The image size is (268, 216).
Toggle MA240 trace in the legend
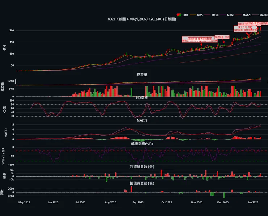[260, 15]
